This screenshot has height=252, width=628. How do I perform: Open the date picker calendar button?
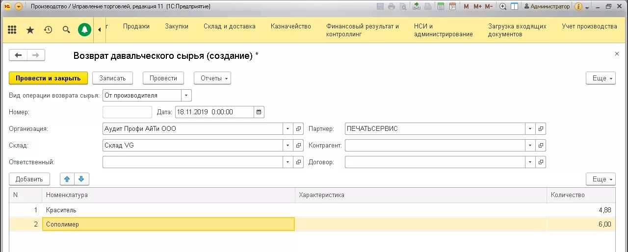tap(259, 112)
